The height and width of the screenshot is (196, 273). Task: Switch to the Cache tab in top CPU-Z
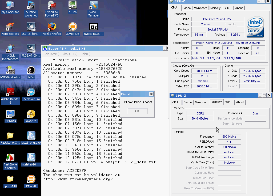click(187, 8)
